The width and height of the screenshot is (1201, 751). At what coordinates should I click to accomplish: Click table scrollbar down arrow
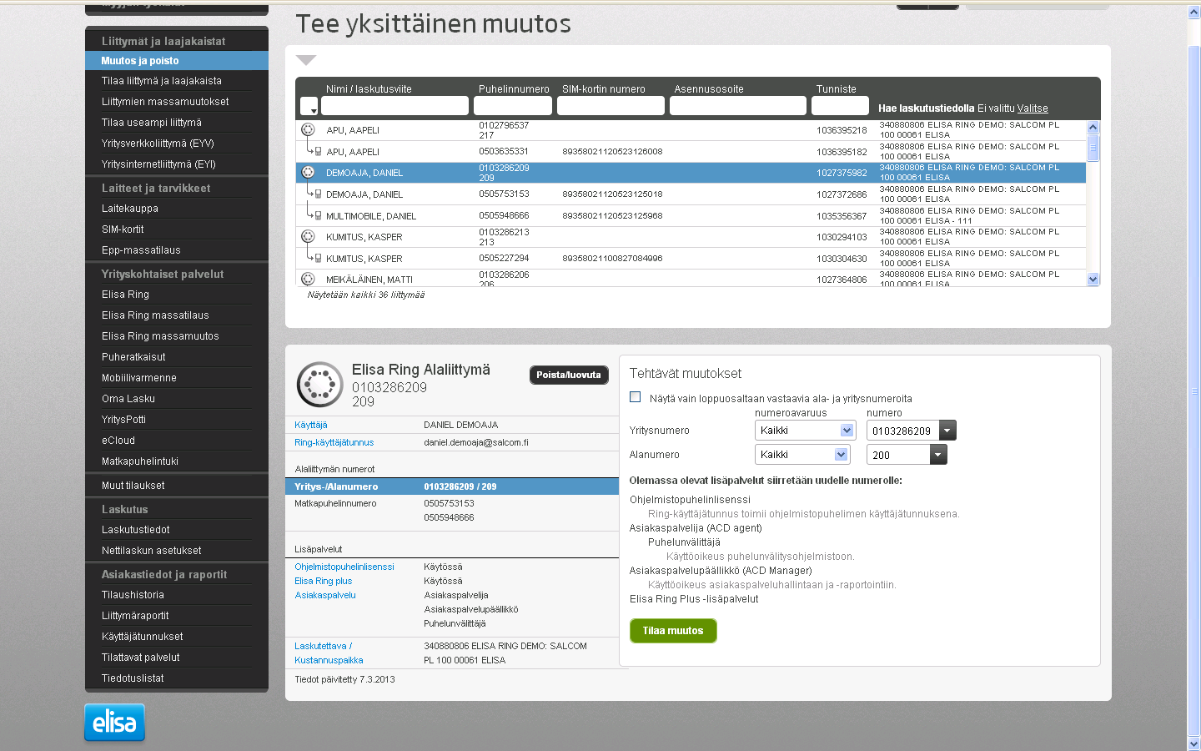[1093, 280]
